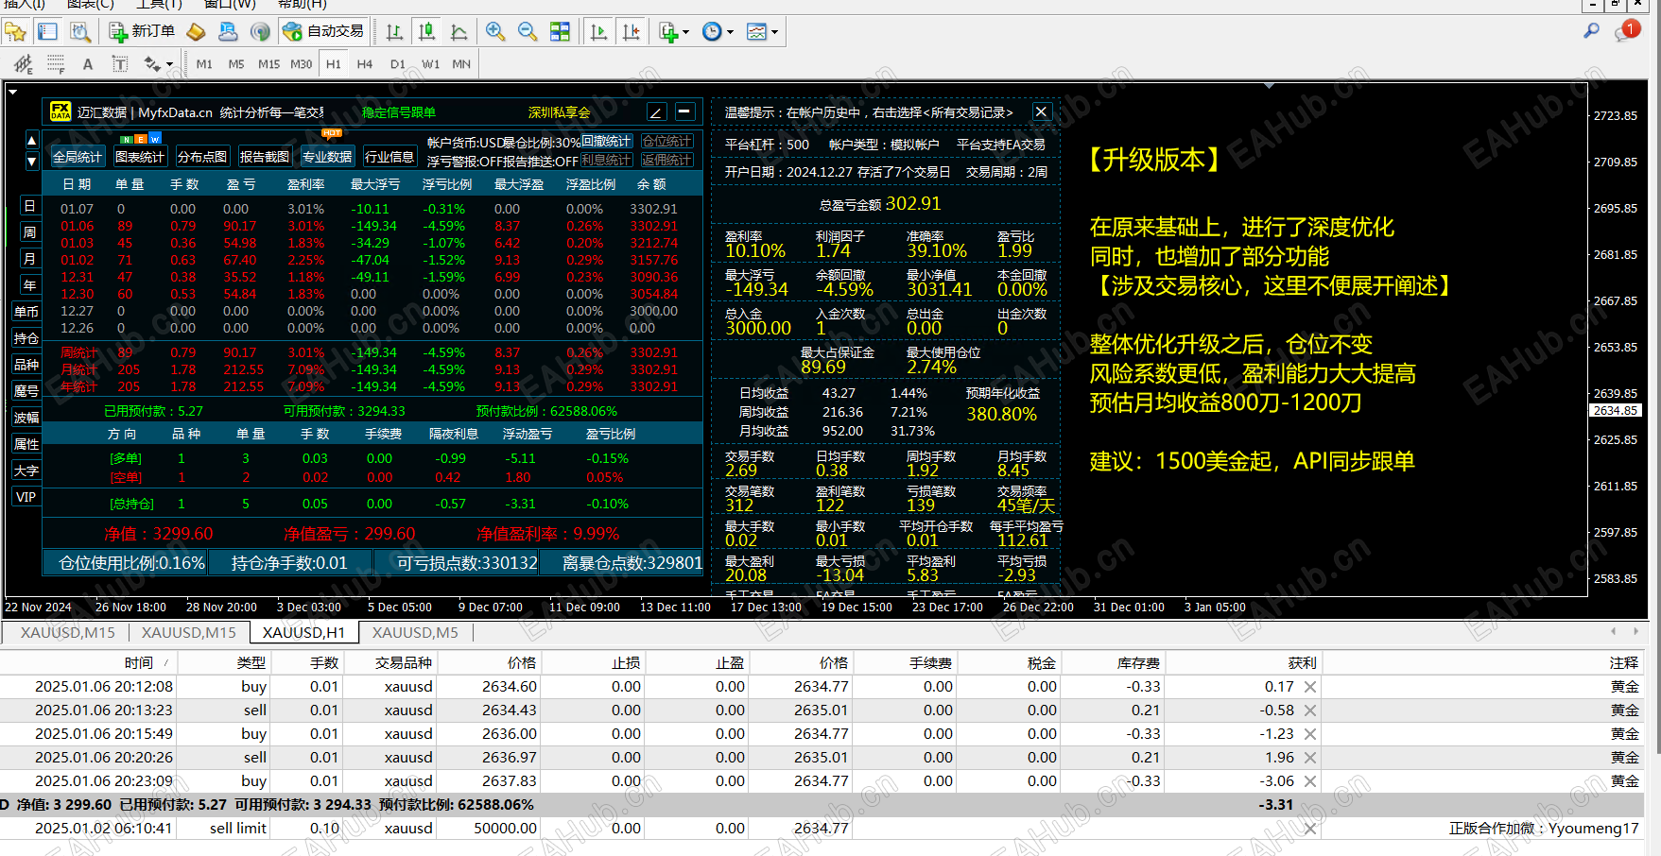Click the 新订单 new order button

pyautogui.click(x=142, y=32)
